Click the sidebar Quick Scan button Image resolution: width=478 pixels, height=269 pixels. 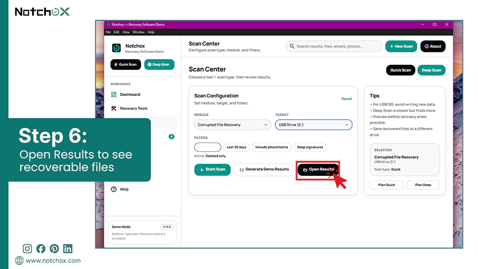click(125, 65)
